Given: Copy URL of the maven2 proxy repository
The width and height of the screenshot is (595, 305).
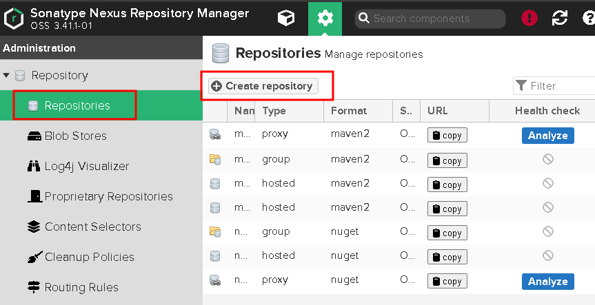Looking at the screenshot, I should click(447, 135).
